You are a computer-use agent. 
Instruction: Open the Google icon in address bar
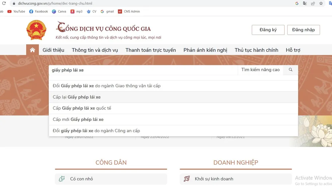(x=297, y=3)
